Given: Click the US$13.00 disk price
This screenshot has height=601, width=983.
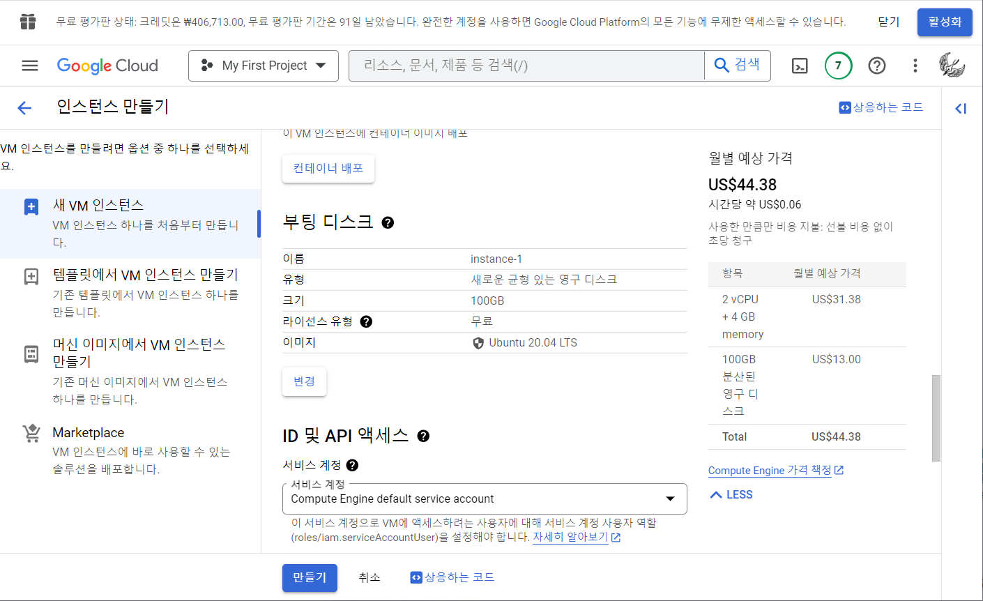Looking at the screenshot, I should pos(837,360).
